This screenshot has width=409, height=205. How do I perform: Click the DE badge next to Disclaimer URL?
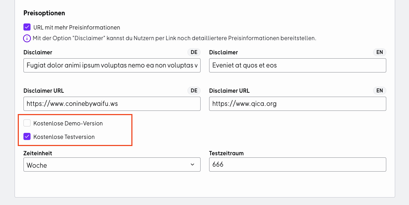[194, 91]
